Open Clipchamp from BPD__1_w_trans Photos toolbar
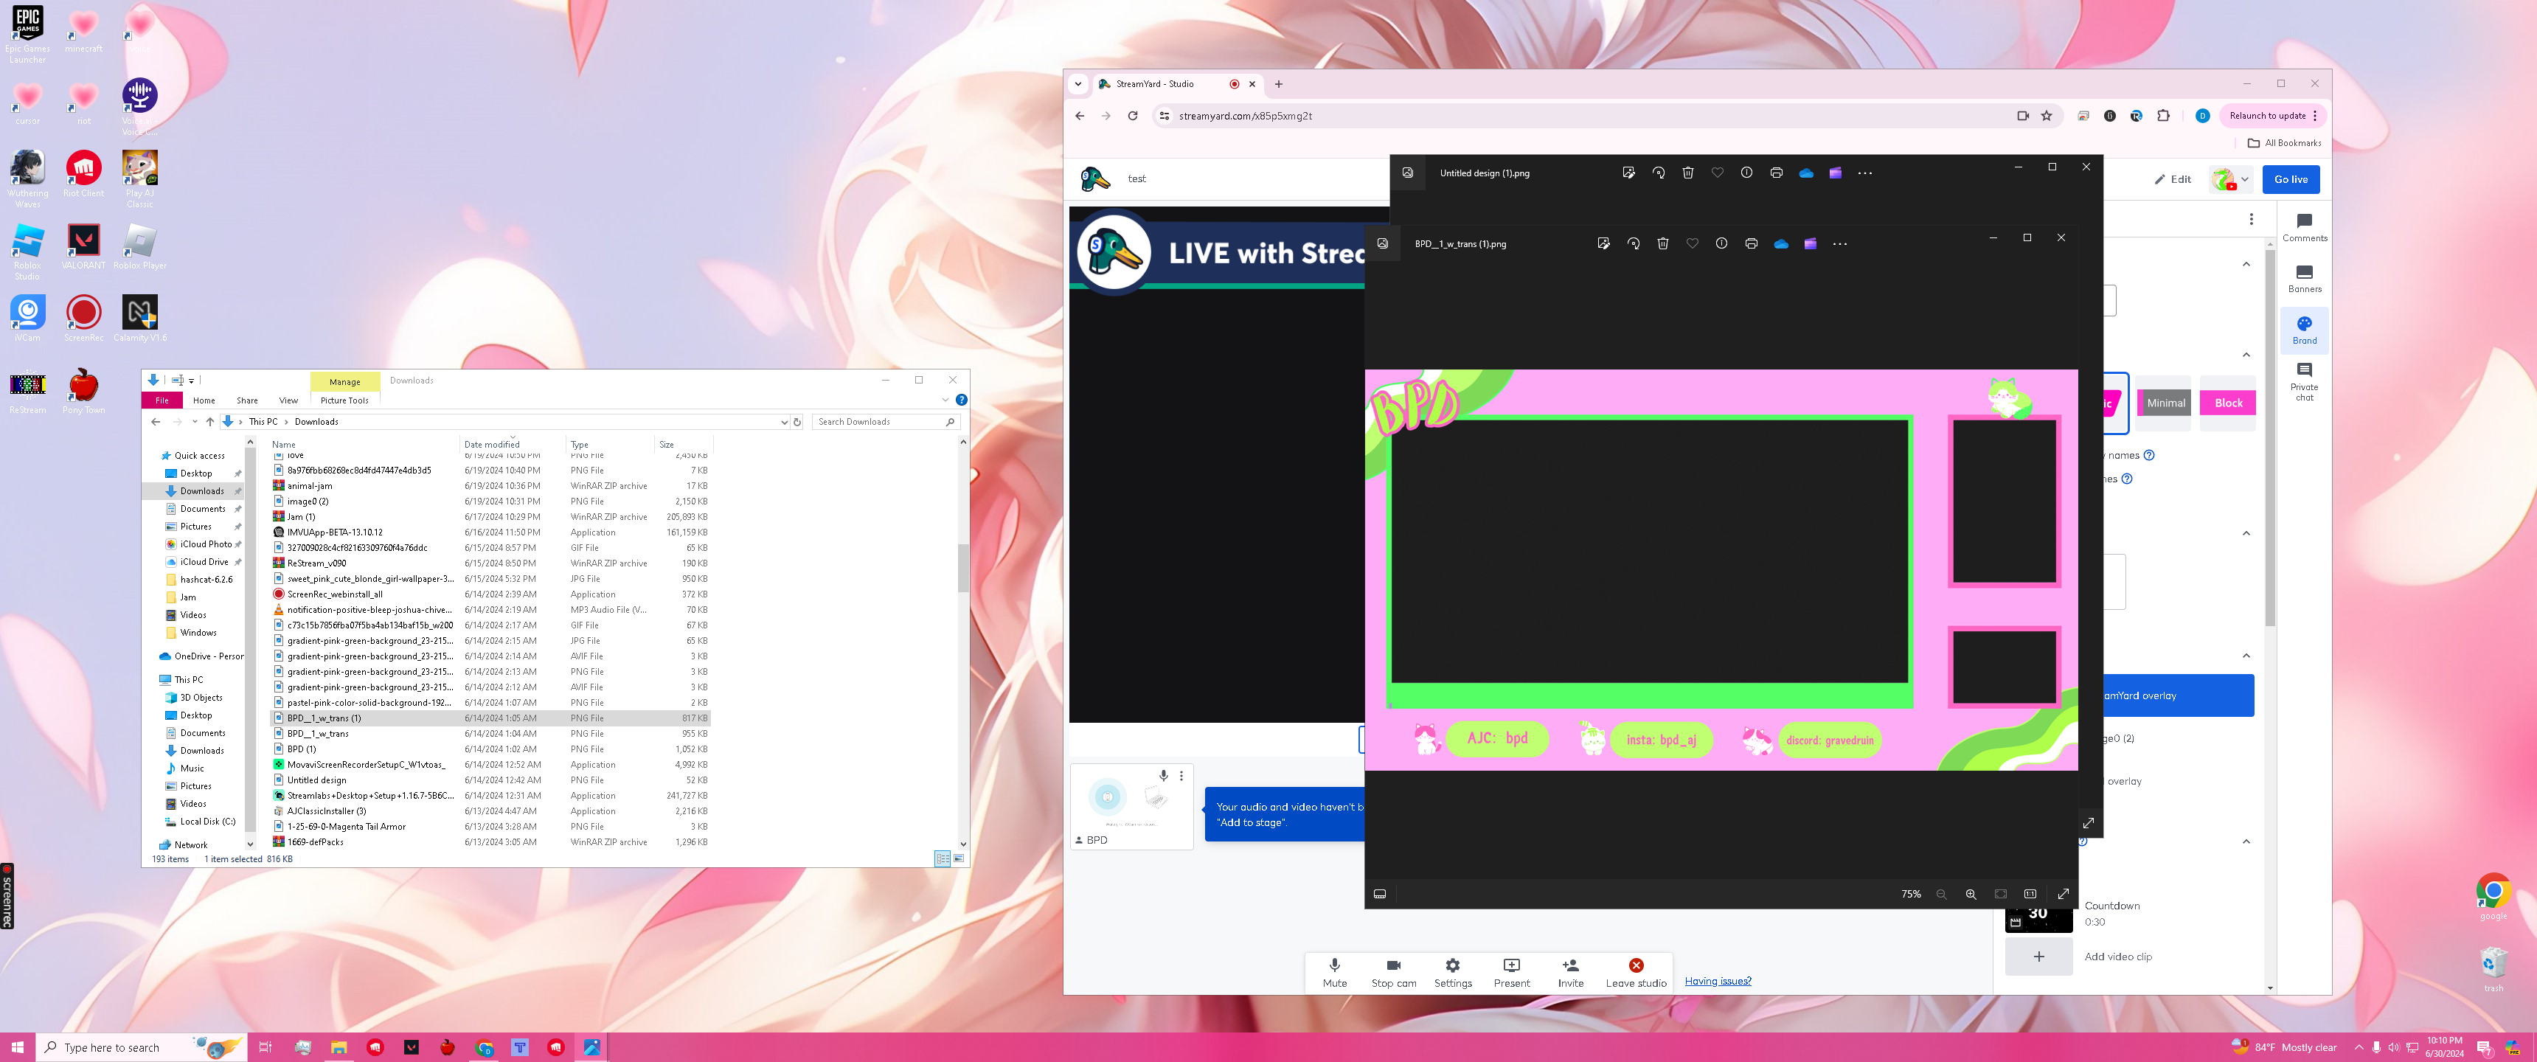The image size is (2537, 1062). 1810,243
